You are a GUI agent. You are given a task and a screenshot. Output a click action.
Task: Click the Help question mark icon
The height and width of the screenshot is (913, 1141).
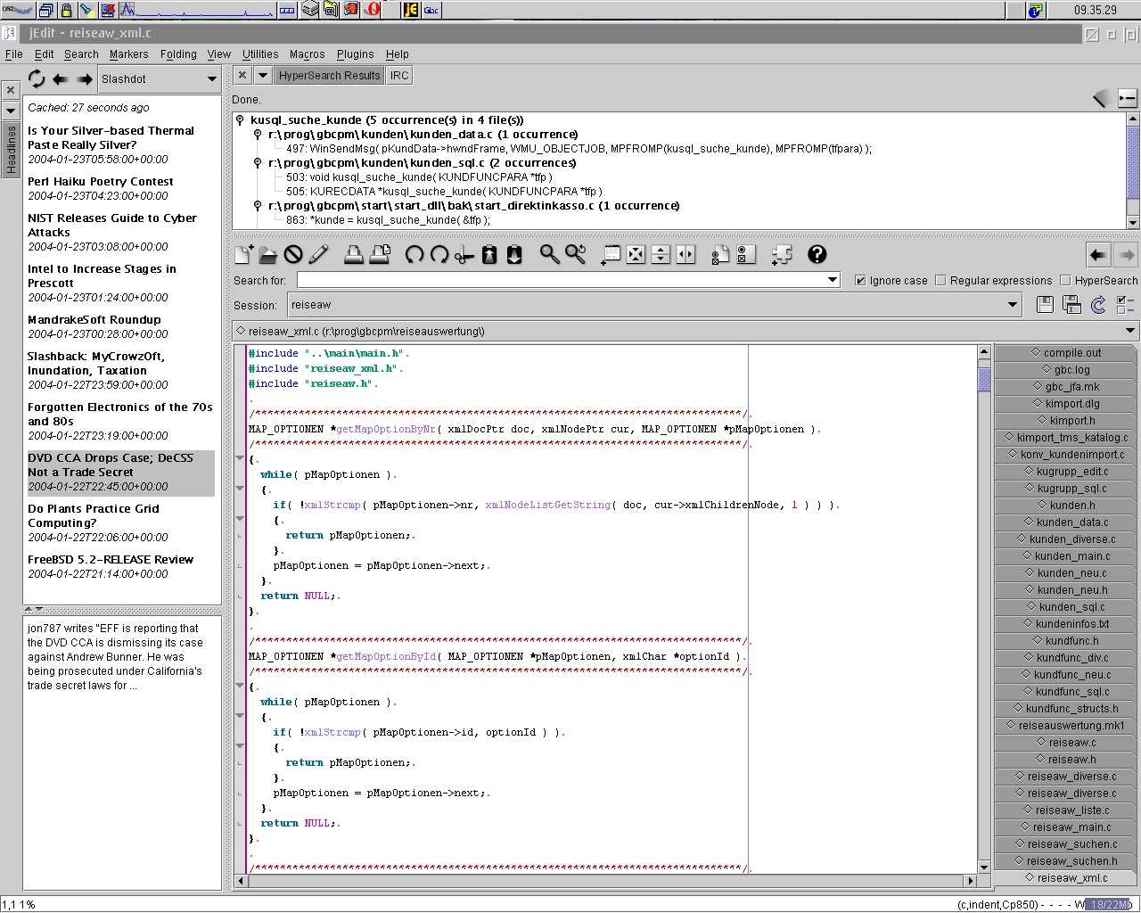click(817, 255)
